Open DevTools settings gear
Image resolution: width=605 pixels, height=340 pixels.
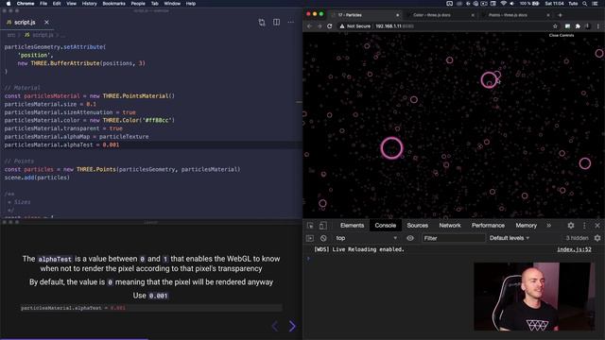coord(571,226)
